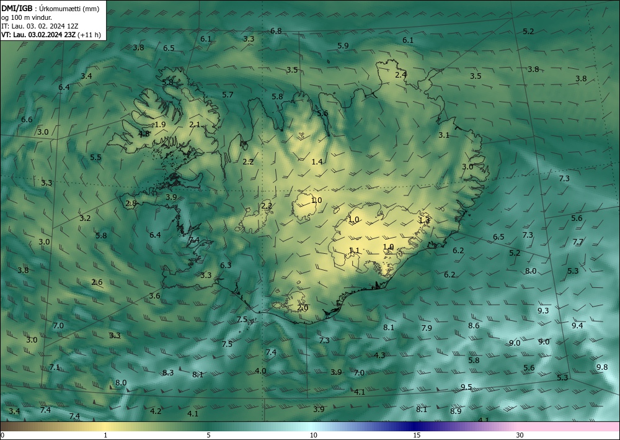Click the offshore value '8.3'
620x440 pixels.
pos(168,372)
